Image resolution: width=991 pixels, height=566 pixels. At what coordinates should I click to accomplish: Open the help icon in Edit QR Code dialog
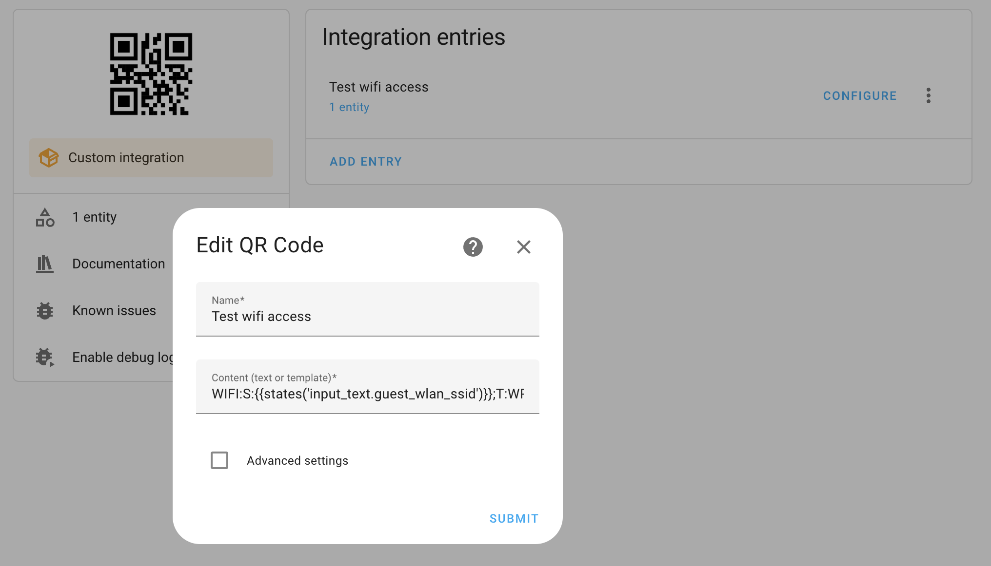click(472, 247)
